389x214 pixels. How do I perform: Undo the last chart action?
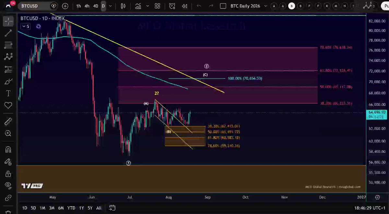pyautogui.click(x=199, y=6)
